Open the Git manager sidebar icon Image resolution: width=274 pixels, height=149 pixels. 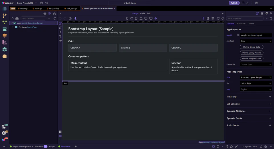point(5,15)
